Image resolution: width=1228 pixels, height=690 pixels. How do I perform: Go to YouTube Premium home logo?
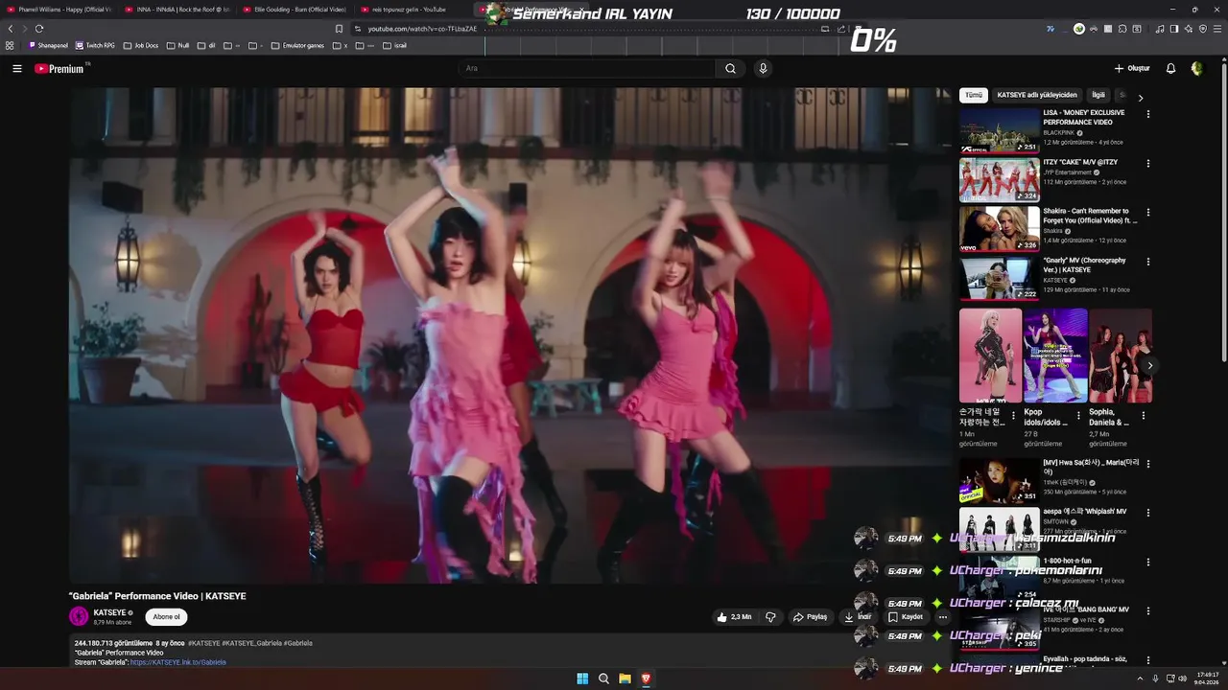click(59, 68)
